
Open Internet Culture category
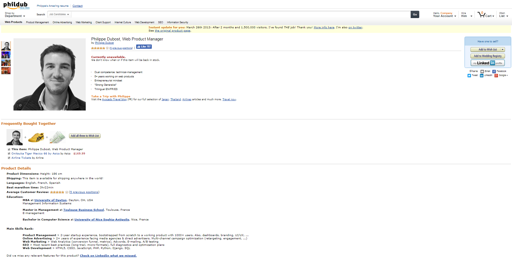point(123,22)
